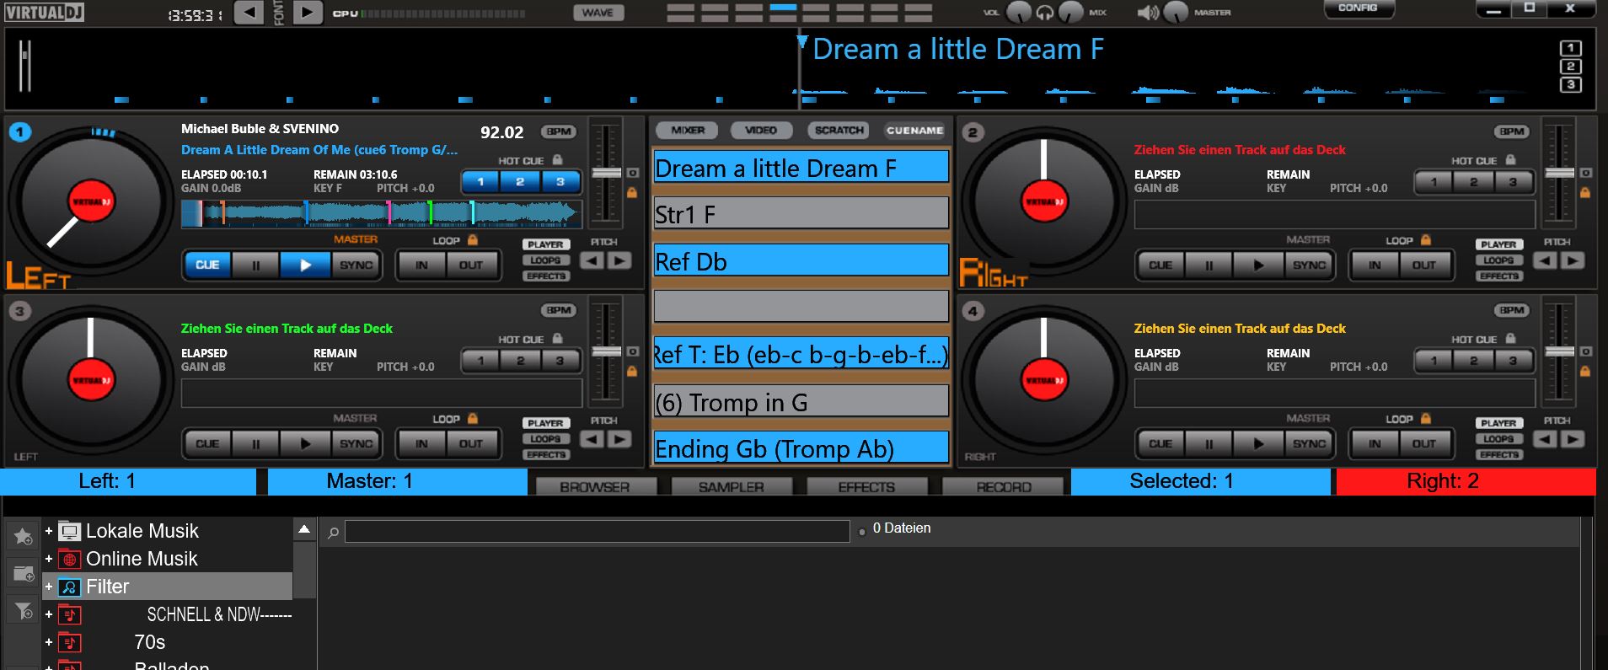The width and height of the screenshot is (1608, 670).
Task: Open LOOPS panel on deck 1
Action: (x=545, y=260)
